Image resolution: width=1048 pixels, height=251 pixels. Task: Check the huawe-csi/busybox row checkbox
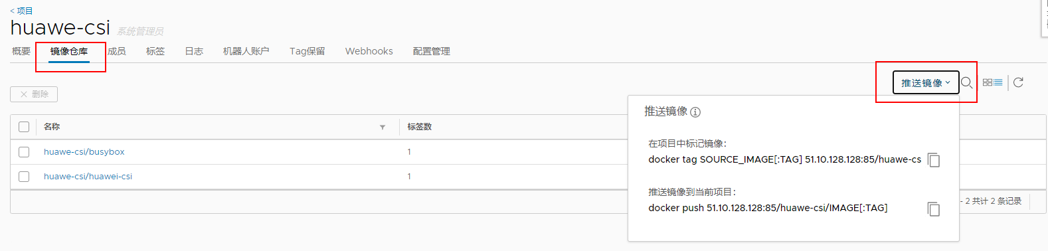click(x=24, y=152)
